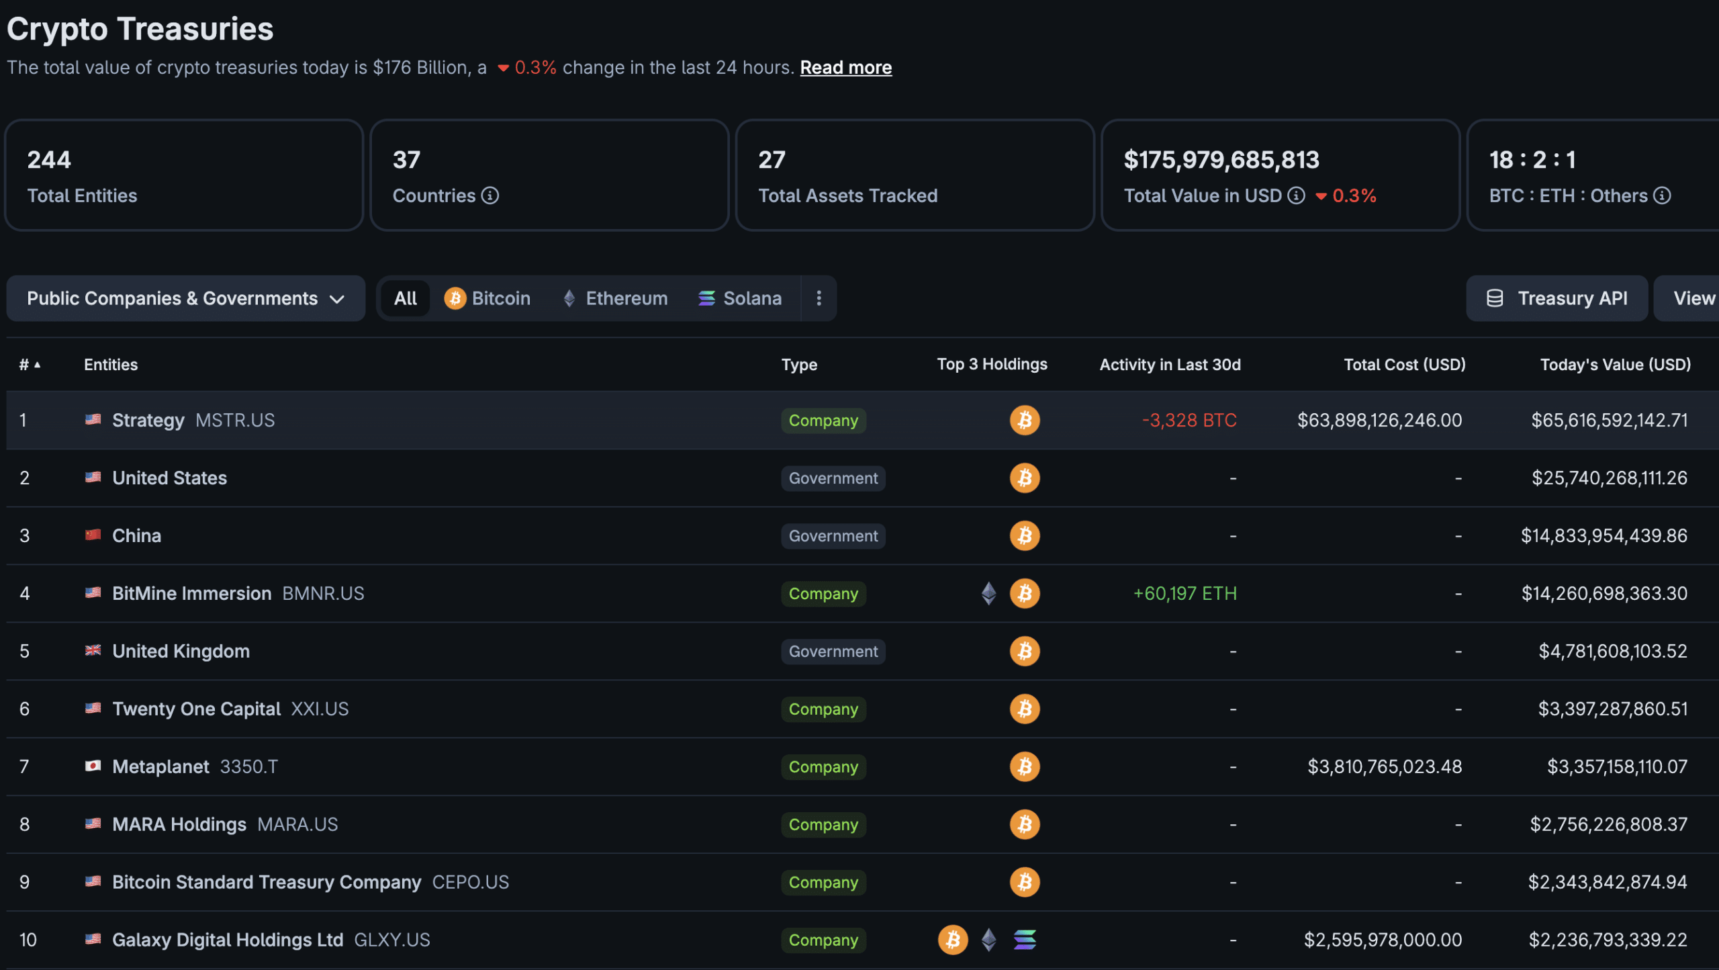Click Bitcoin icon in United States row
The width and height of the screenshot is (1719, 970).
[1025, 478]
